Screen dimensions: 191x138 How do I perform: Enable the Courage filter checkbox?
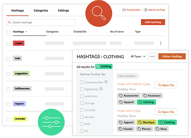click(82, 103)
